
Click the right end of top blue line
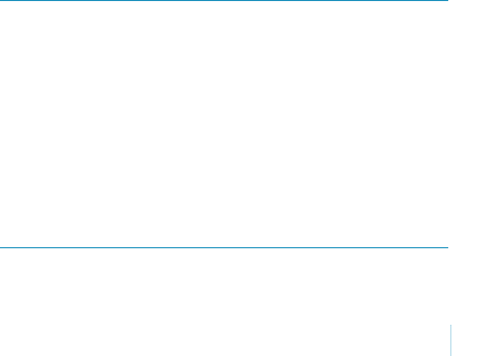[x=447, y=0]
